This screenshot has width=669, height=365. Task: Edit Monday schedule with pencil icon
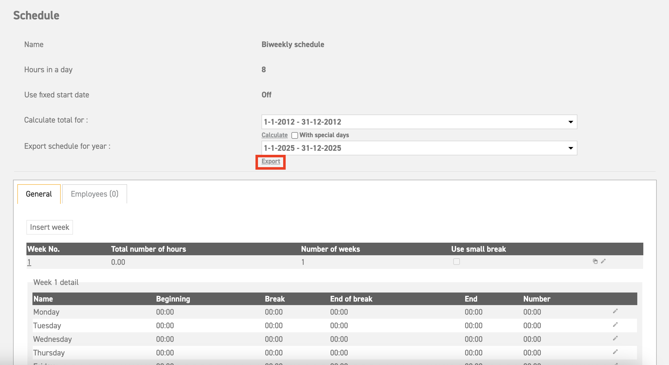[615, 311]
